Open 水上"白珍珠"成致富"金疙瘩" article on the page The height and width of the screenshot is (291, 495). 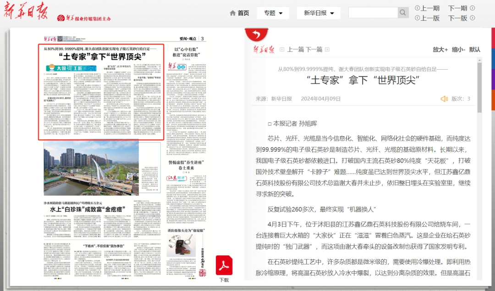88,209
